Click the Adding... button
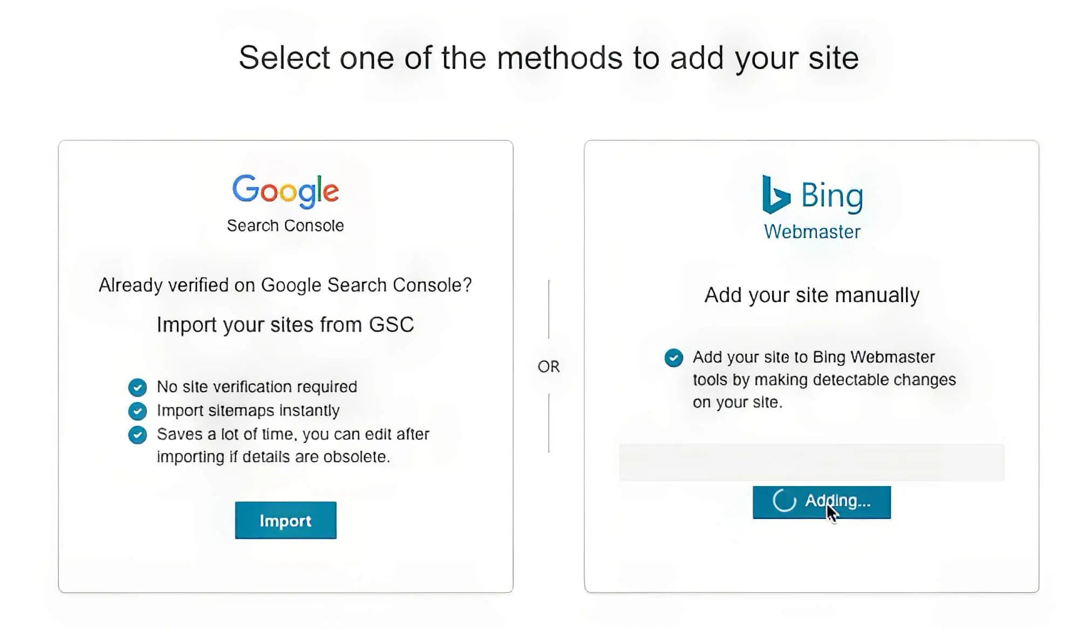1079x629 pixels. pos(822,502)
